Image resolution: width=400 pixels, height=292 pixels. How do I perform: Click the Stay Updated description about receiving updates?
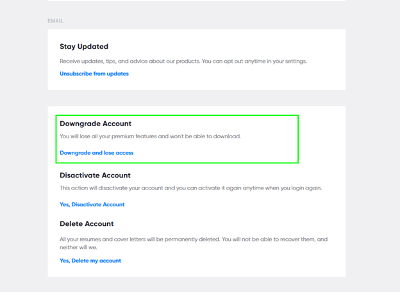tap(183, 61)
